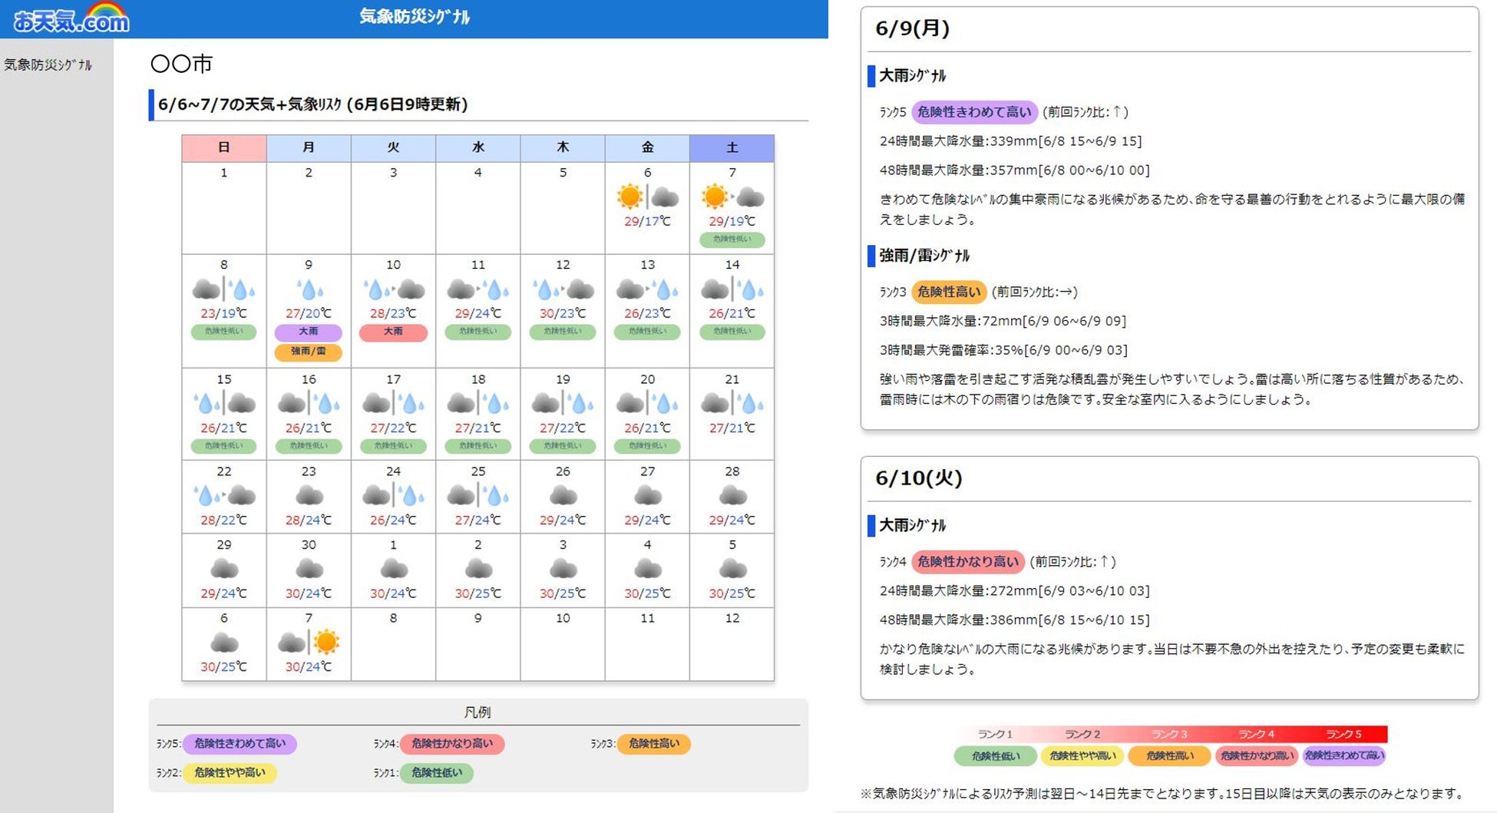
Task: Click the 27/20℃ temperature on June 9
Action: [x=309, y=313]
